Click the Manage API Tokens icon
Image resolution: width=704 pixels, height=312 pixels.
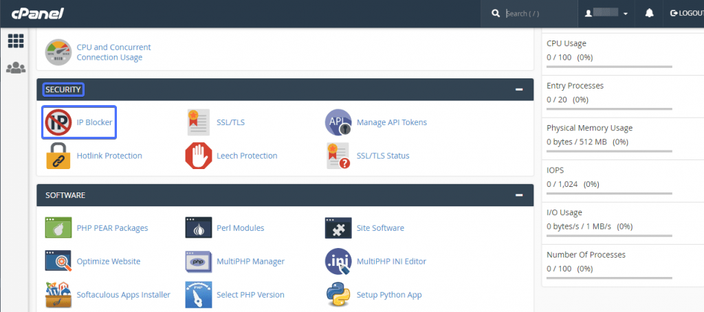(338, 122)
